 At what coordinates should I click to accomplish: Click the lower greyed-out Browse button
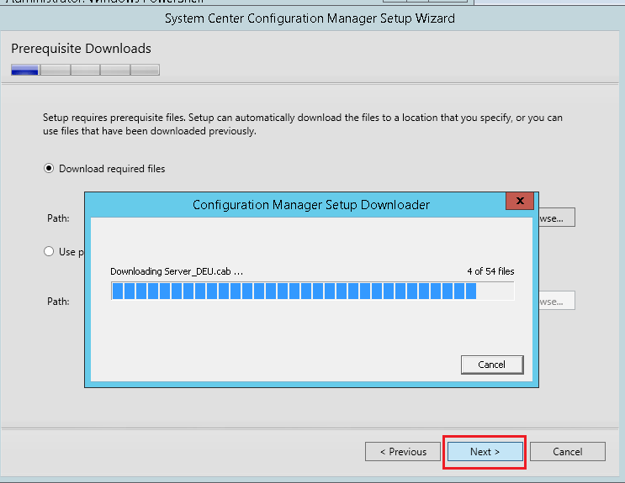pyautogui.click(x=556, y=301)
